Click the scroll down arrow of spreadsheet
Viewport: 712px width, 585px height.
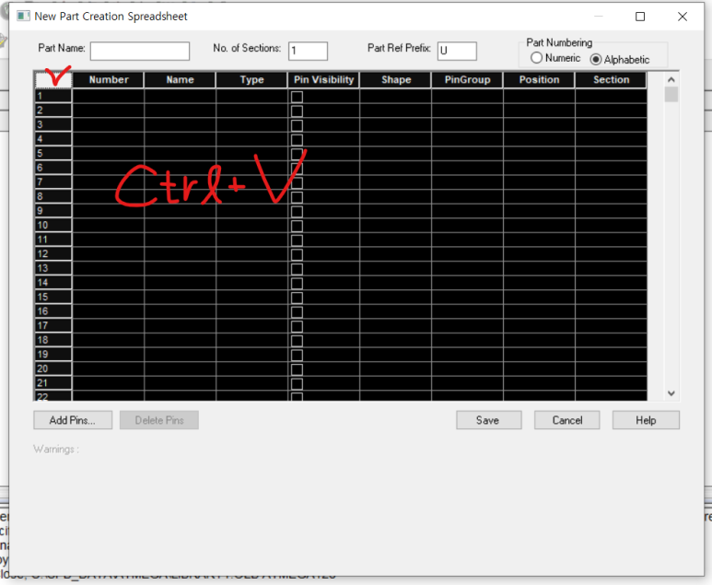click(x=671, y=393)
